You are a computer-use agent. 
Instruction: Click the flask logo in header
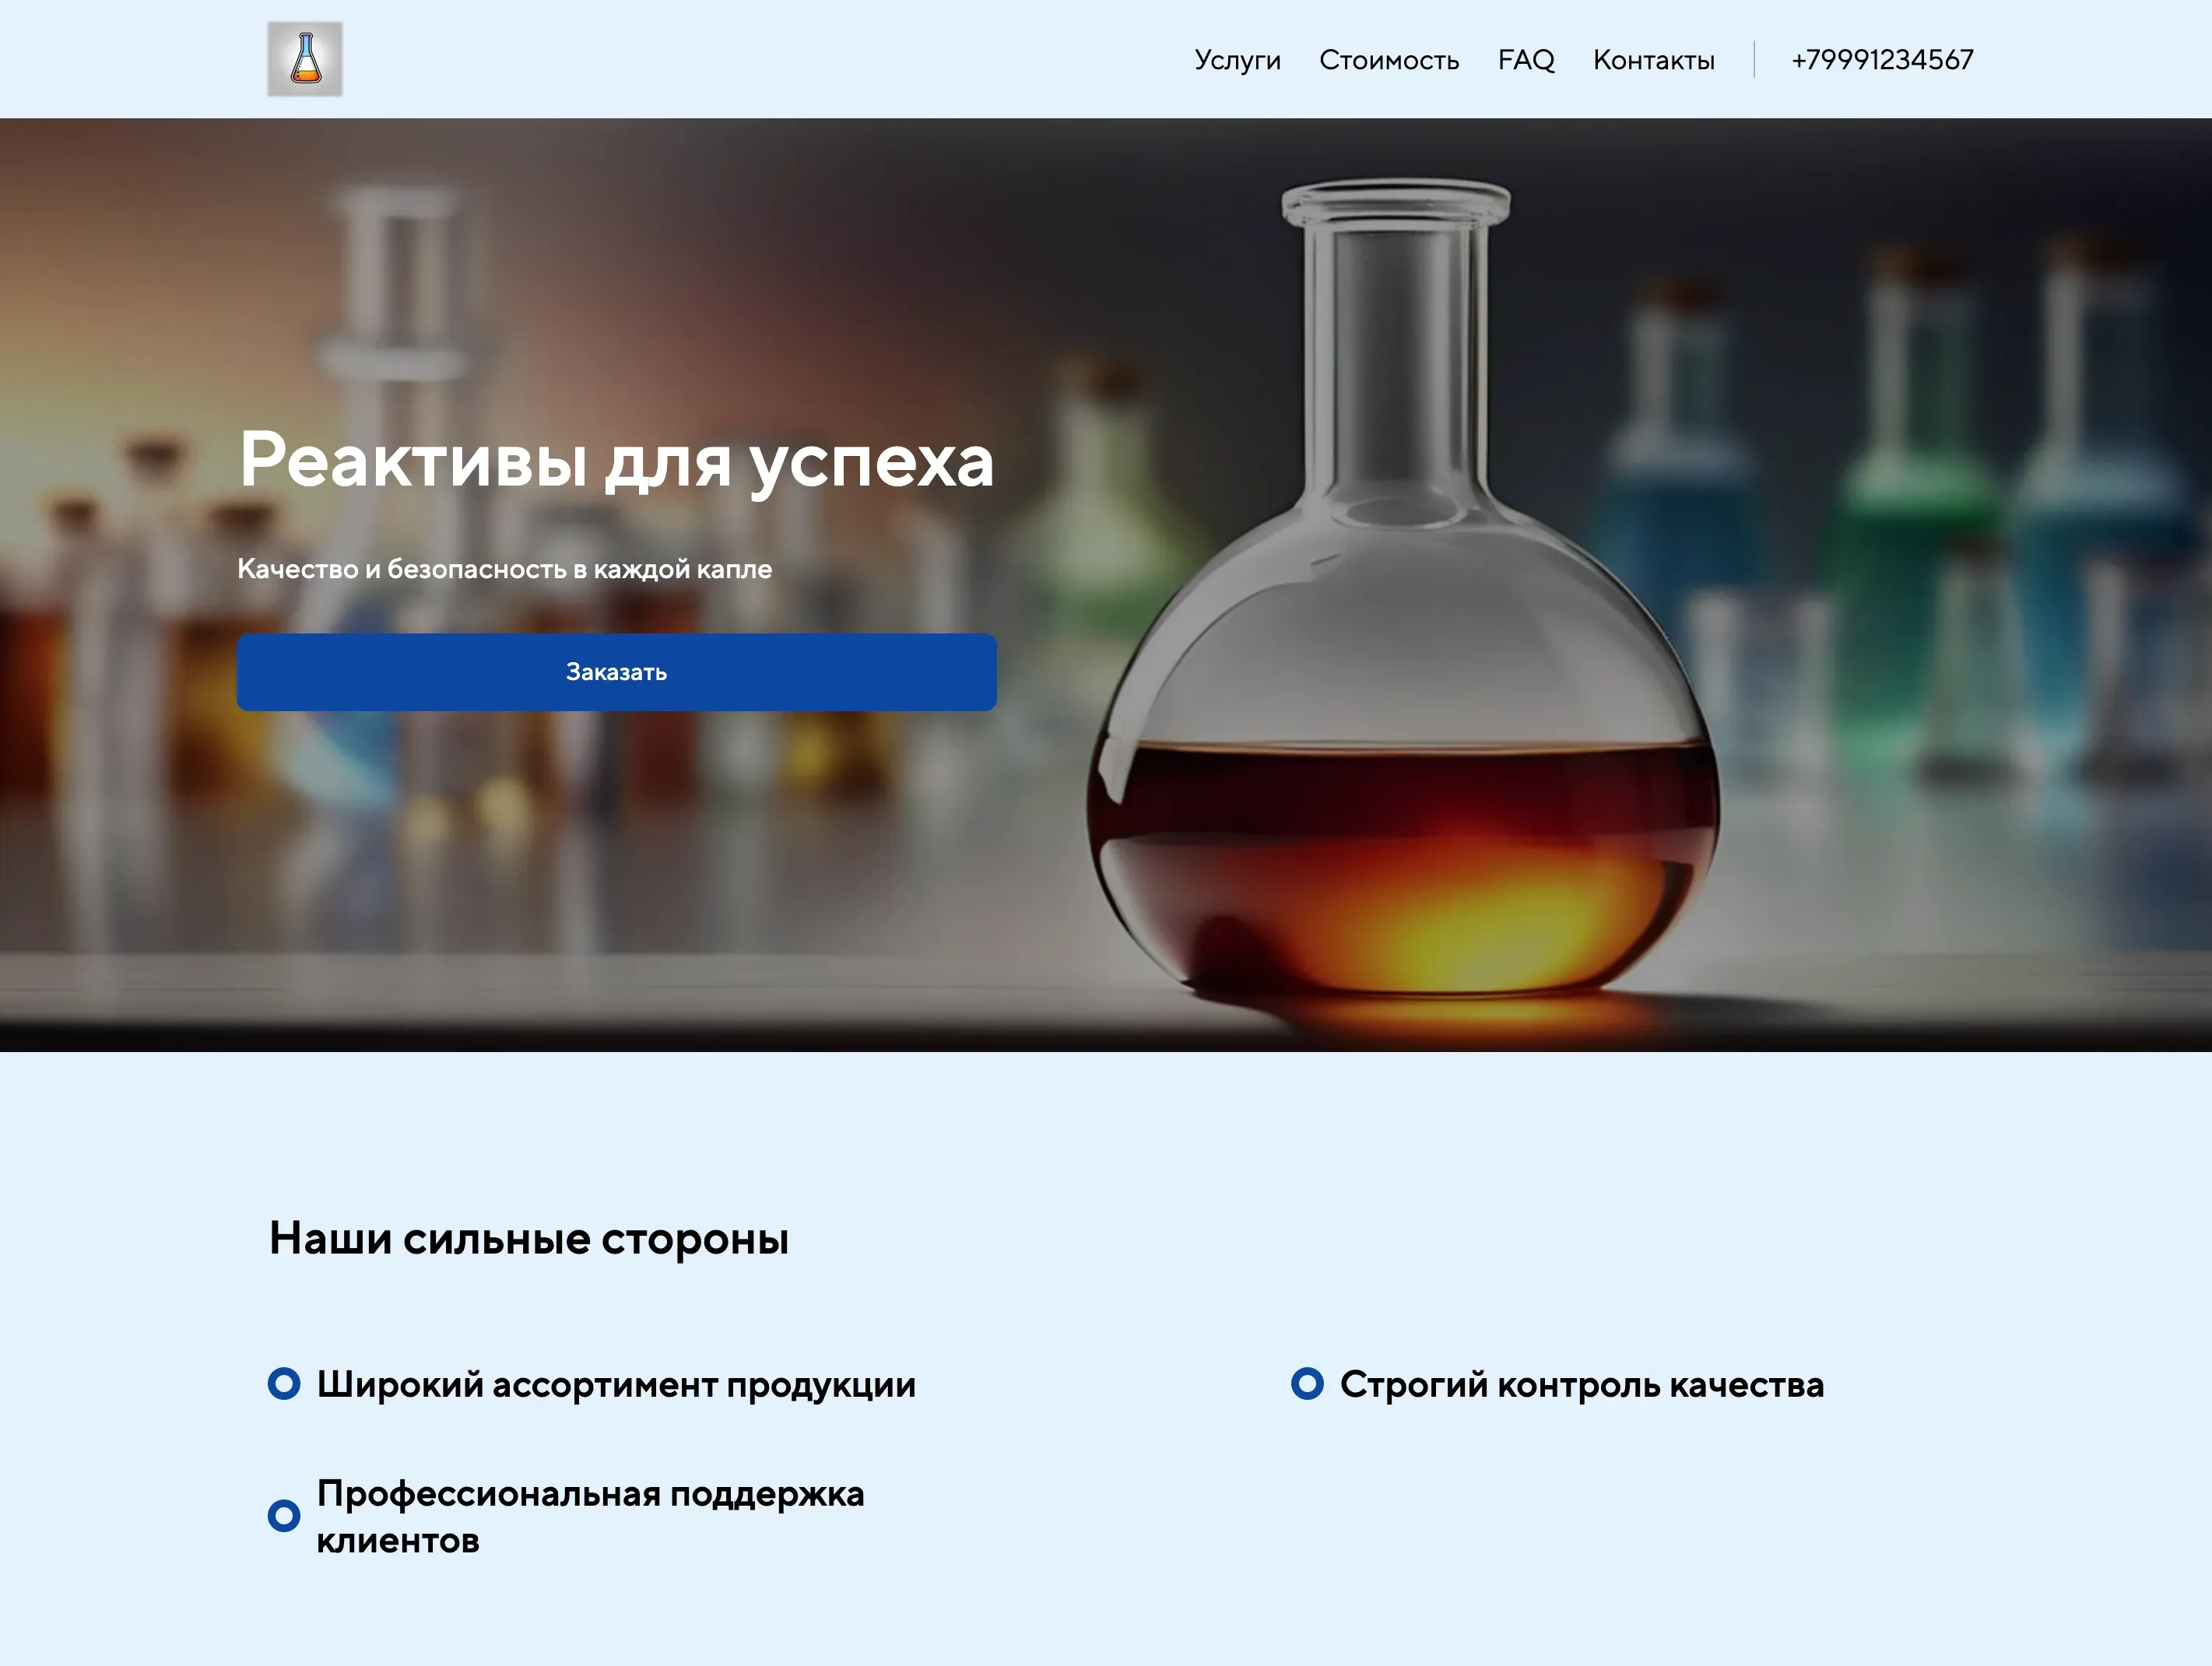click(305, 59)
